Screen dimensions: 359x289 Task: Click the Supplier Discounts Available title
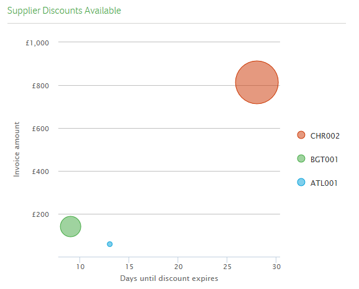(64, 11)
